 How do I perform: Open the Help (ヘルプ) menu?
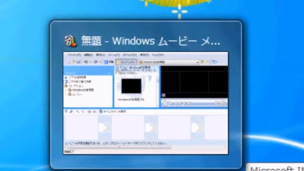pyautogui.click(x=158, y=55)
